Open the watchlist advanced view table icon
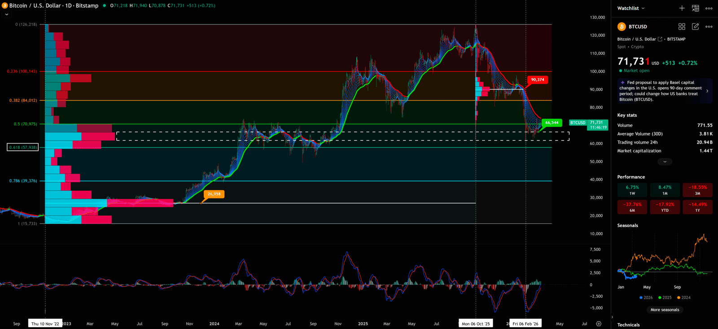Image resolution: width=718 pixels, height=329 pixels. (695, 8)
